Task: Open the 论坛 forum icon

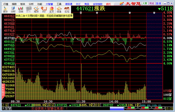Action: 67,10
